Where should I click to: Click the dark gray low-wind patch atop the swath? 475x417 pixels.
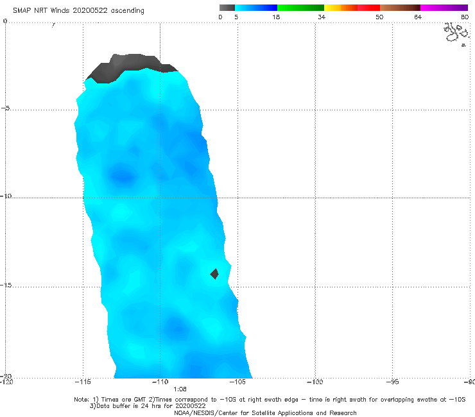132,68
